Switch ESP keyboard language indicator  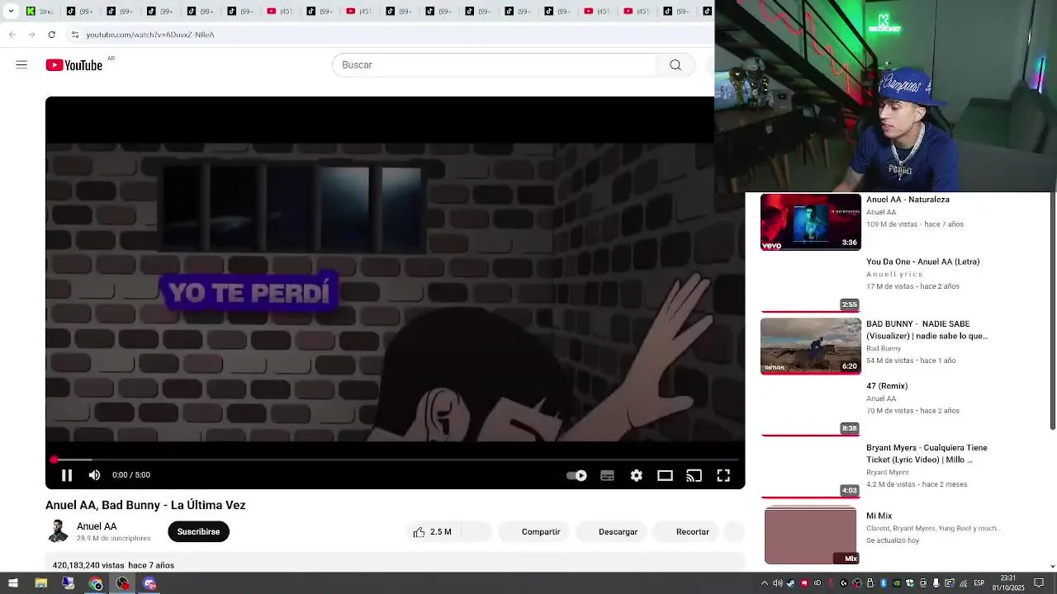pyautogui.click(x=979, y=583)
